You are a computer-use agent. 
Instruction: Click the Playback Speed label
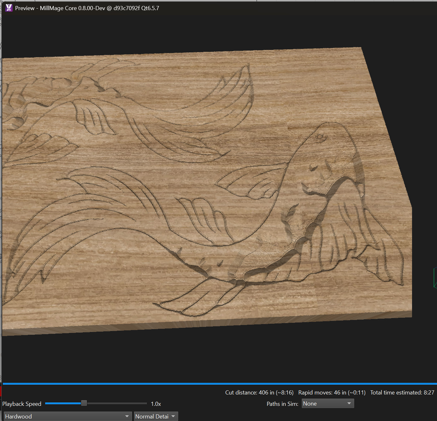coord(22,404)
